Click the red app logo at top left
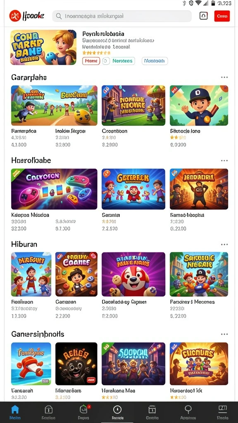The image size is (238, 423). click(x=15, y=16)
